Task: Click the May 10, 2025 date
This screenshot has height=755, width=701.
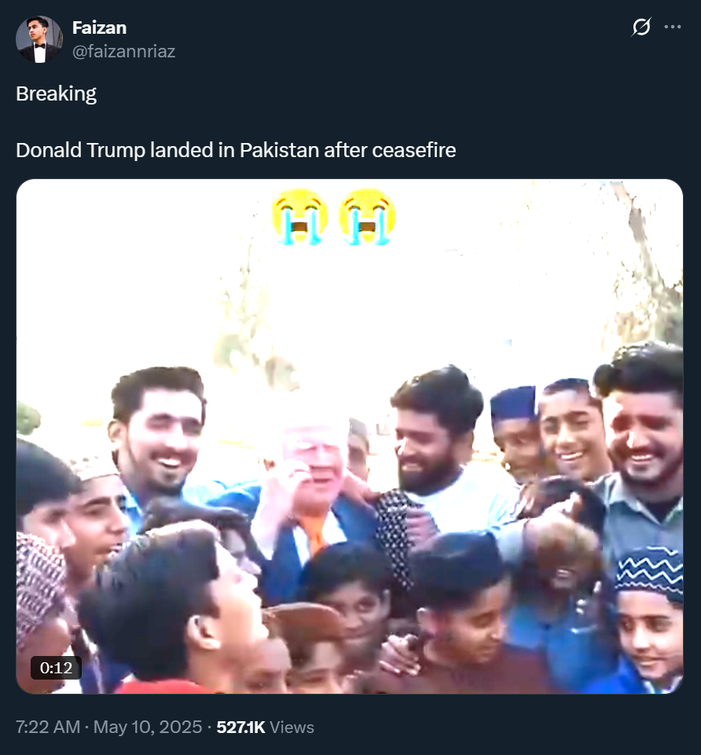Action: [148, 727]
